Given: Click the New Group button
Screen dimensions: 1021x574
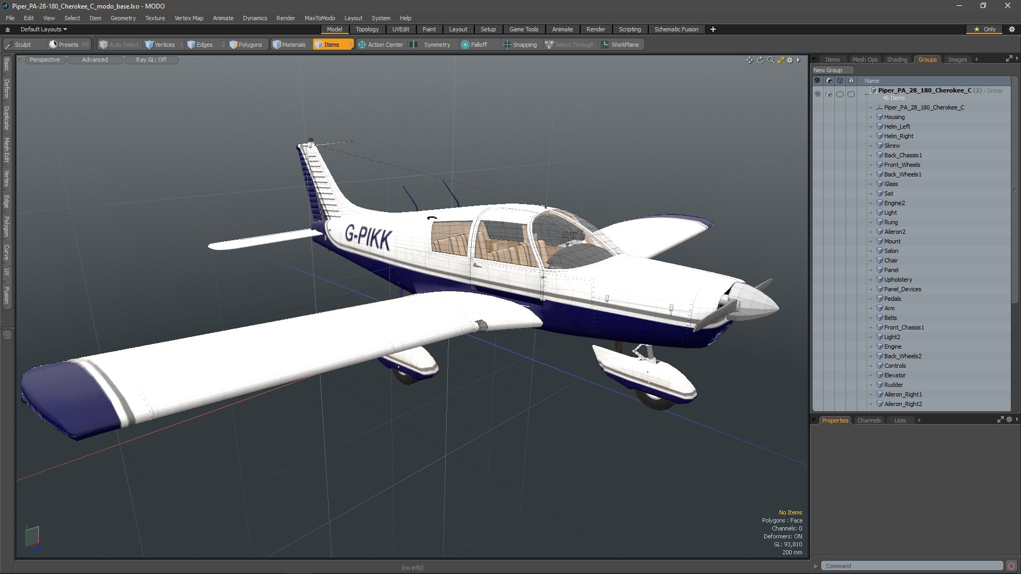Looking at the screenshot, I should [x=832, y=70].
